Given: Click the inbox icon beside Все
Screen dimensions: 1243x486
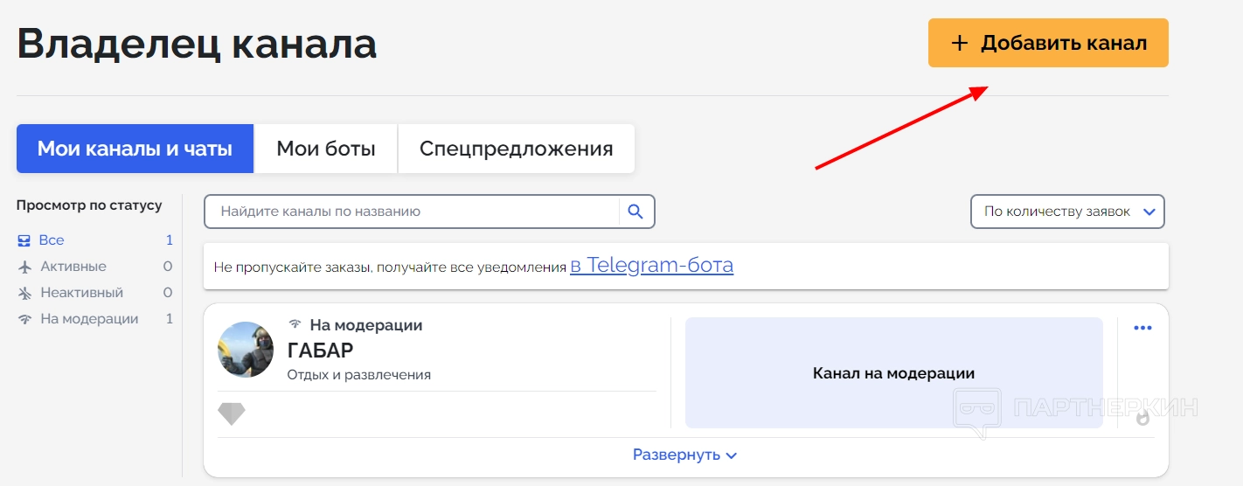Looking at the screenshot, I should point(24,240).
